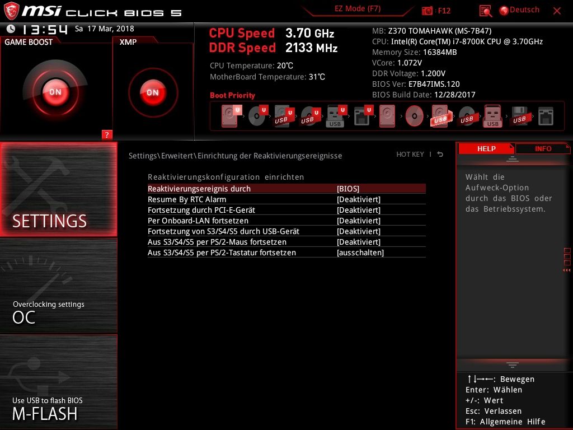Image resolution: width=573 pixels, height=430 pixels.
Task: Click the MSI dragon shield logo
Action: coord(11,11)
